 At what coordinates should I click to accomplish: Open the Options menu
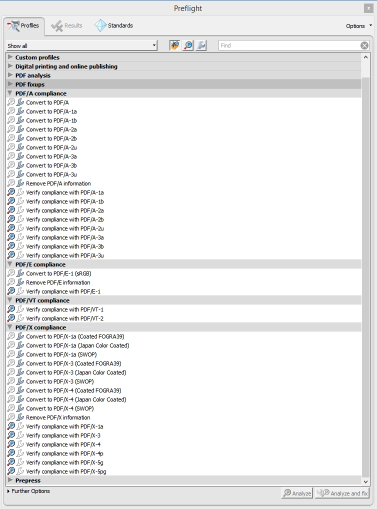tap(359, 26)
